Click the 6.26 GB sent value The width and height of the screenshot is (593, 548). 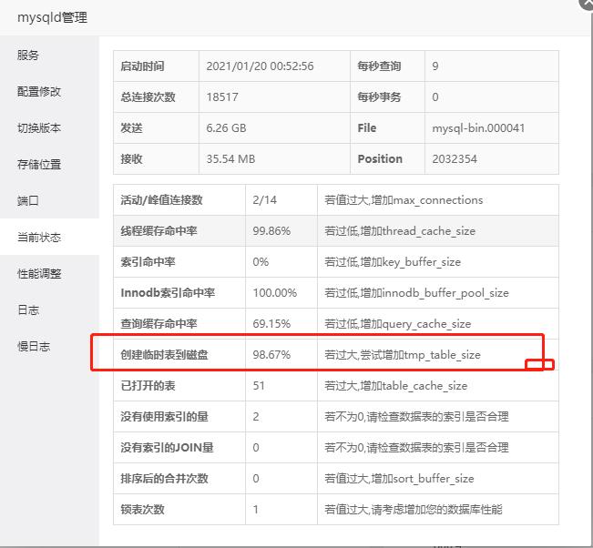click(x=226, y=128)
